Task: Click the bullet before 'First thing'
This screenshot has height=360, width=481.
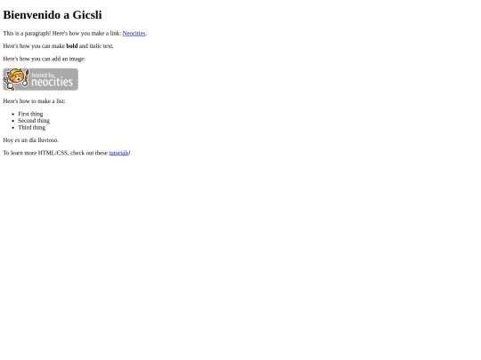Action: (x=13, y=114)
